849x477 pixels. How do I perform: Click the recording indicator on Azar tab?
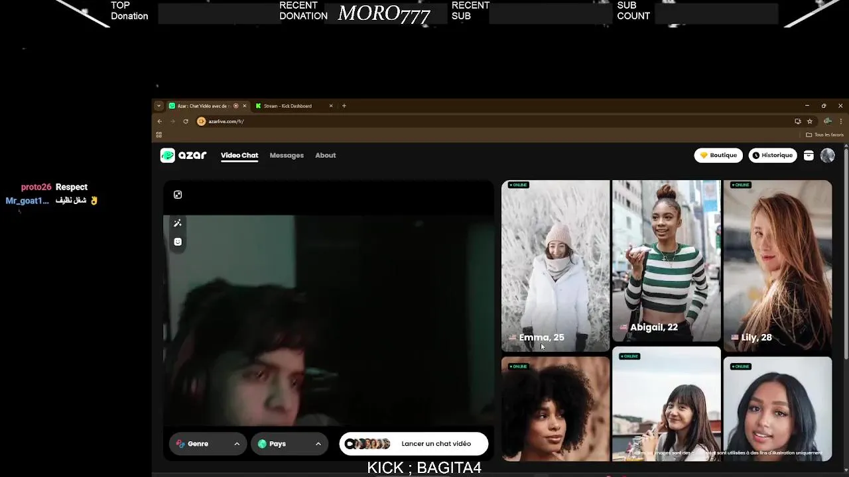coord(235,106)
